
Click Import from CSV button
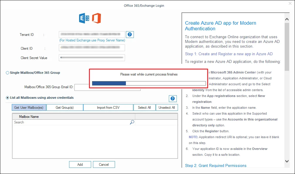(108, 107)
